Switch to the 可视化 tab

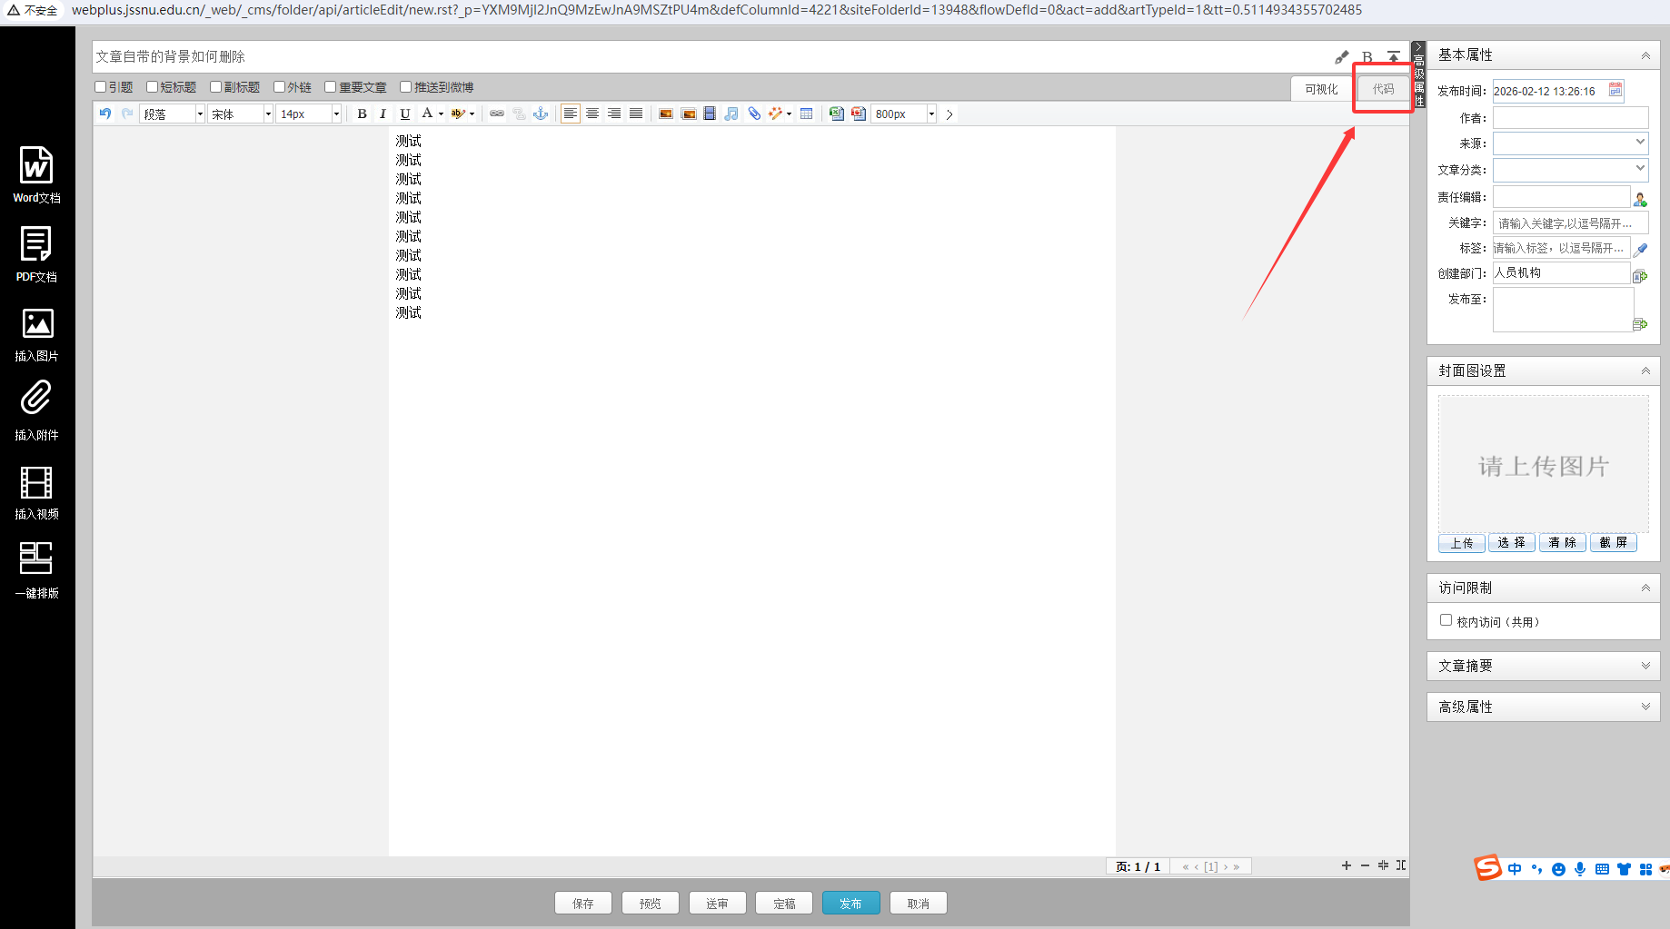click(x=1321, y=89)
